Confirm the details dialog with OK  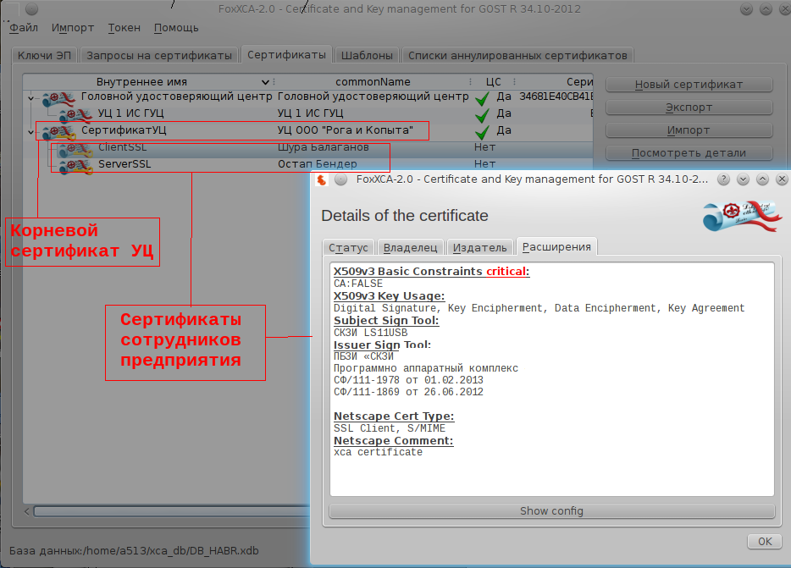point(764,541)
